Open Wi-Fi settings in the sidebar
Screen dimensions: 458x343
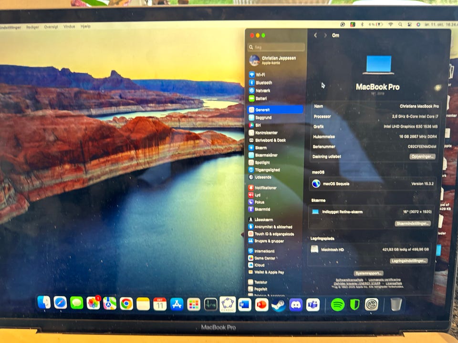(257, 75)
